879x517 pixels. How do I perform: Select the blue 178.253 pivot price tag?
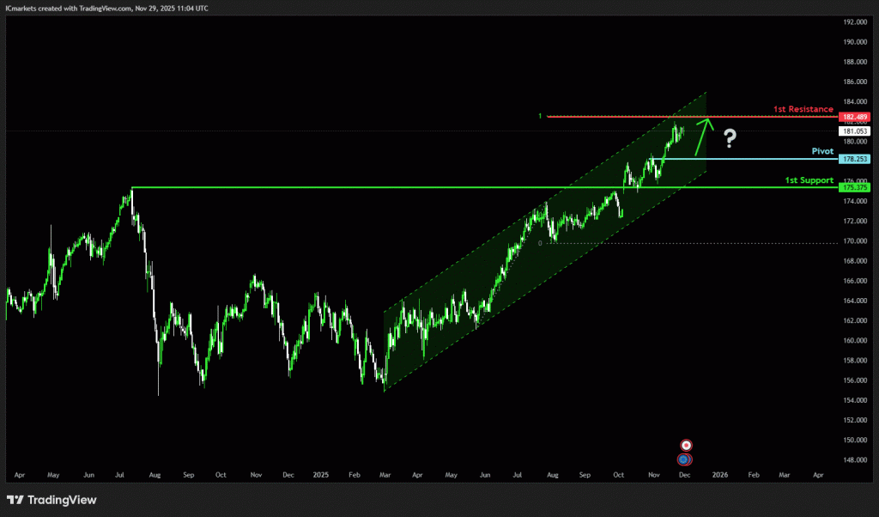tap(856, 159)
